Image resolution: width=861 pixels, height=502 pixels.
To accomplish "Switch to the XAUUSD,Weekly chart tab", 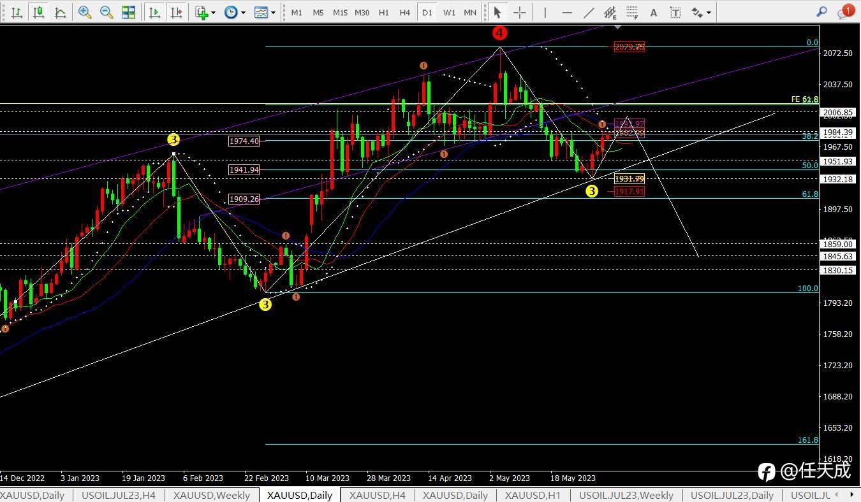I will (x=211, y=495).
